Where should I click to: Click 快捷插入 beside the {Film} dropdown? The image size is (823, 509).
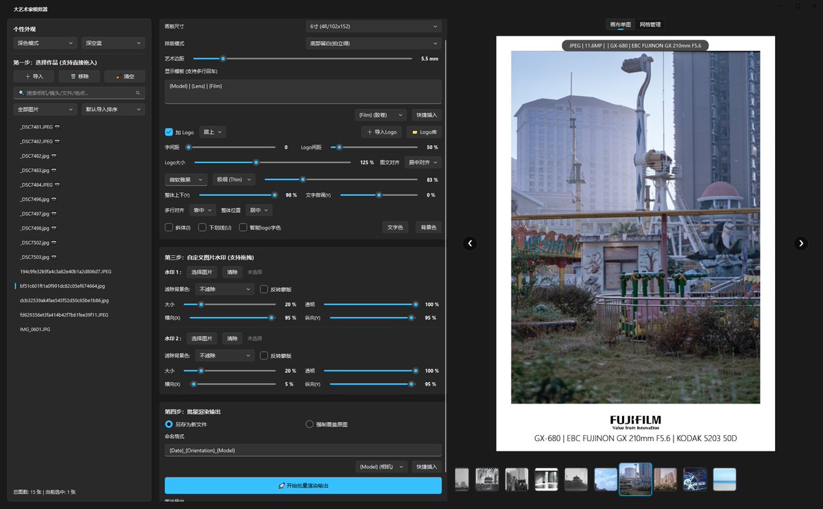pyautogui.click(x=426, y=115)
